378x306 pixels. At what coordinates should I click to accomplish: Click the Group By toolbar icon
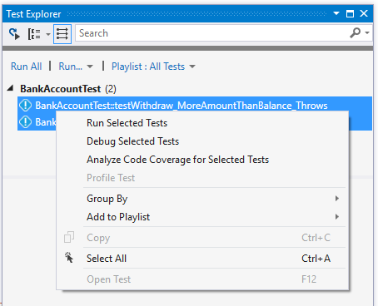(x=34, y=34)
